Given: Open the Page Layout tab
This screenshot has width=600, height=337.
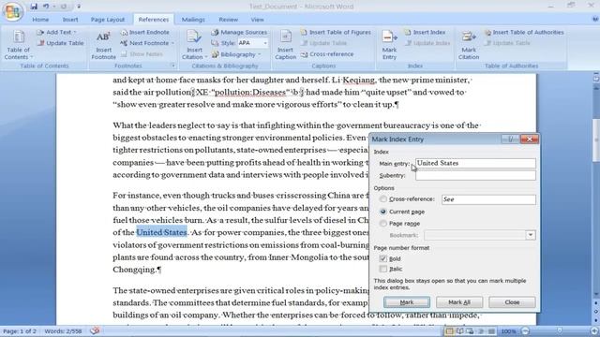Looking at the screenshot, I should click(x=108, y=20).
